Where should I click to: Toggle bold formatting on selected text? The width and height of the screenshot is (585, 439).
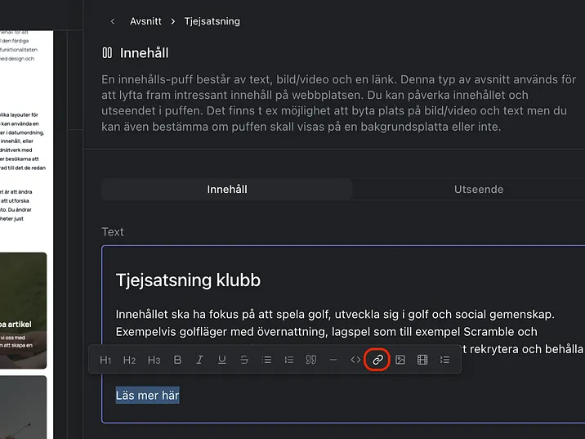(x=177, y=360)
